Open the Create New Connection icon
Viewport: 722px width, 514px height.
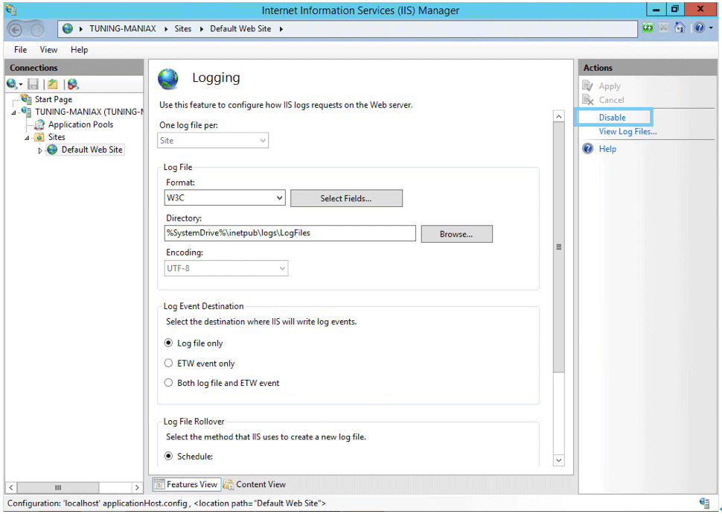coord(13,84)
